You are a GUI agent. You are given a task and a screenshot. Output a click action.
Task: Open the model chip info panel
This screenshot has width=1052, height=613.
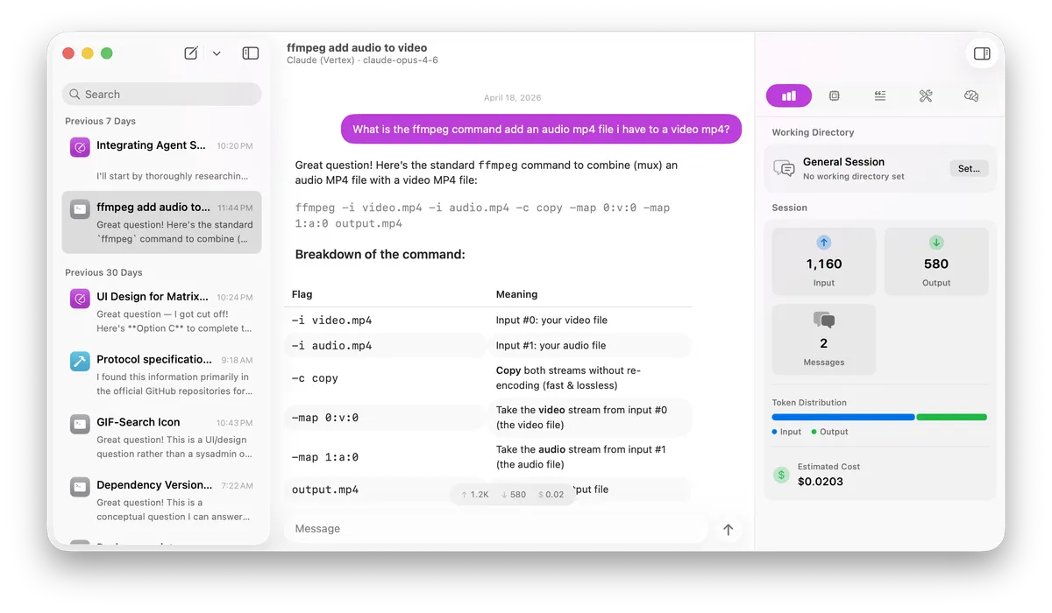tap(834, 95)
